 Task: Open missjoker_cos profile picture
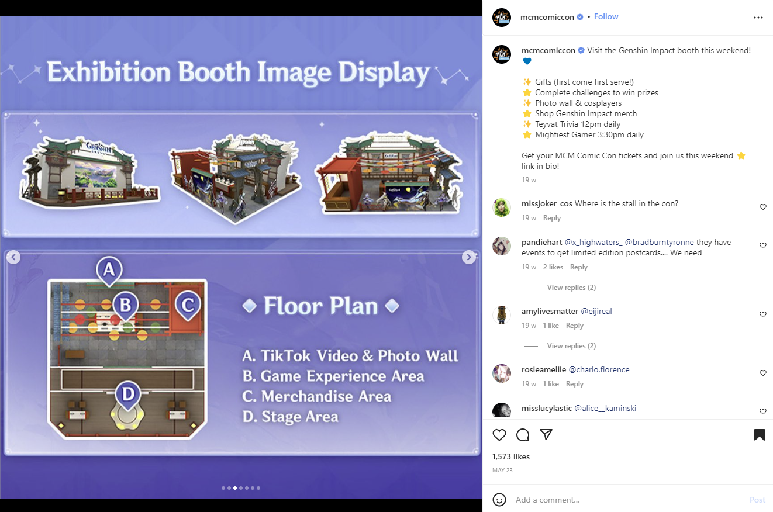coord(502,207)
